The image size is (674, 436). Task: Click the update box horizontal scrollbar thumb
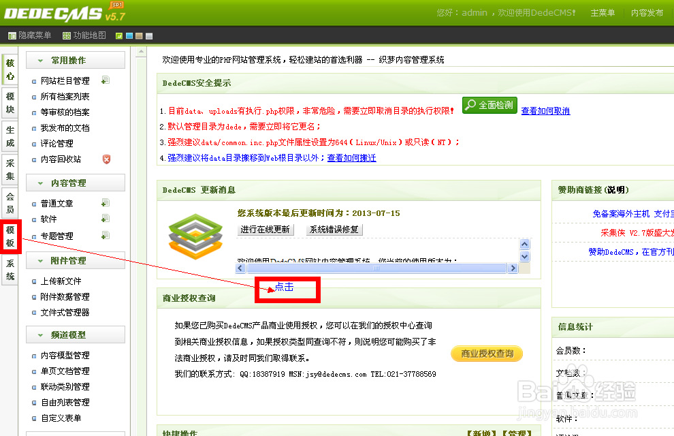[376, 268]
